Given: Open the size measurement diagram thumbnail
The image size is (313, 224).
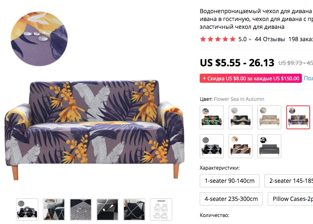Looking at the screenshot, I should (161, 210).
